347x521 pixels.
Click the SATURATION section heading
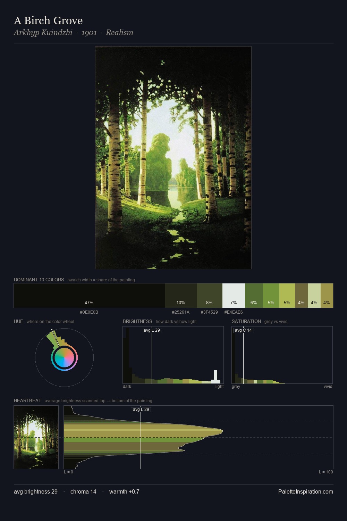pyautogui.click(x=246, y=321)
